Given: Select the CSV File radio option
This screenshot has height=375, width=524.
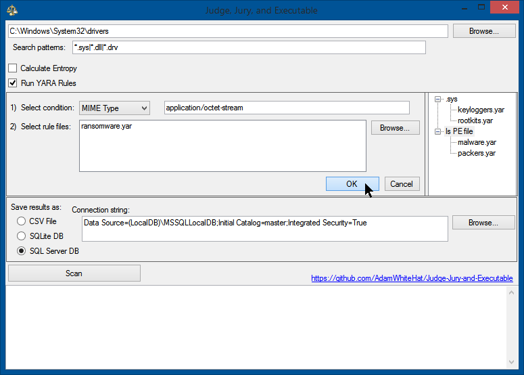Looking at the screenshot, I should 22,221.
